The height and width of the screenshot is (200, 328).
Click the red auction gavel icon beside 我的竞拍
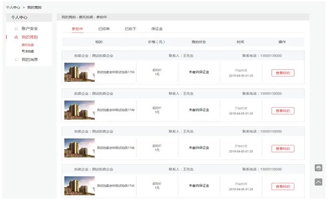click(x=16, y=37)
